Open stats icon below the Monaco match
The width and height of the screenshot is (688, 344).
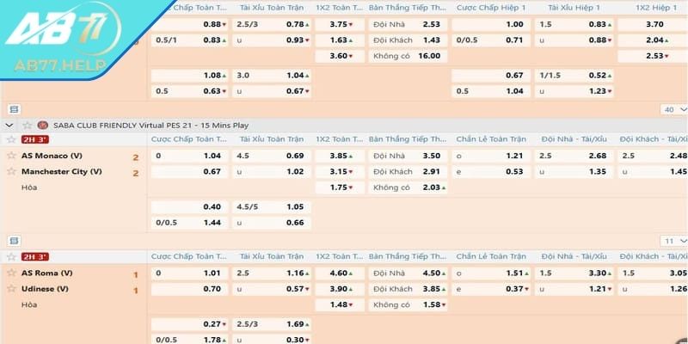coord(13,241)
